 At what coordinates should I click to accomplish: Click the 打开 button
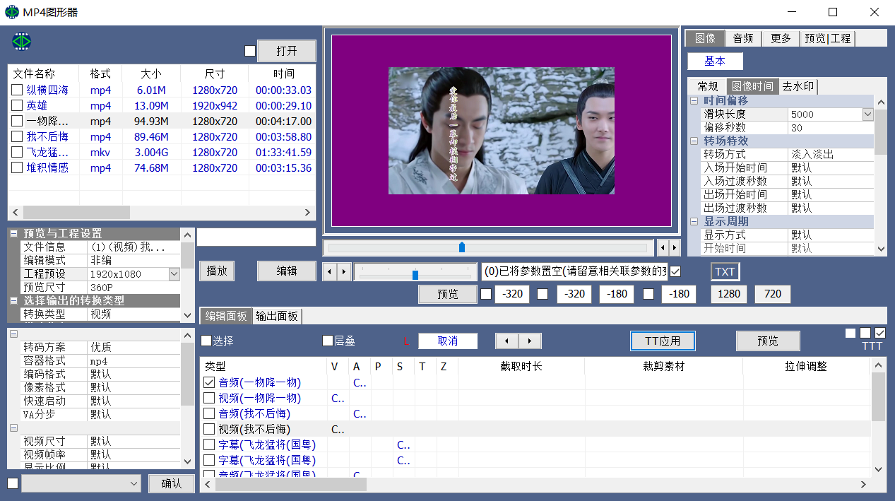287,51
